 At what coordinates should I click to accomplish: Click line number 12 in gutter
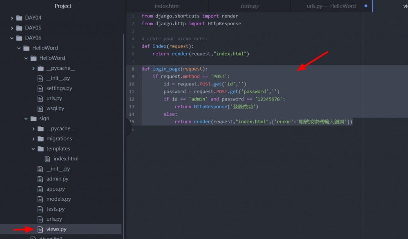point(131,99)
